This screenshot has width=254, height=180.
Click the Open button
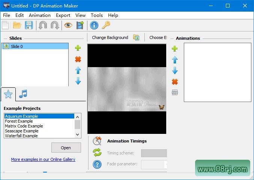pos(66,148)
